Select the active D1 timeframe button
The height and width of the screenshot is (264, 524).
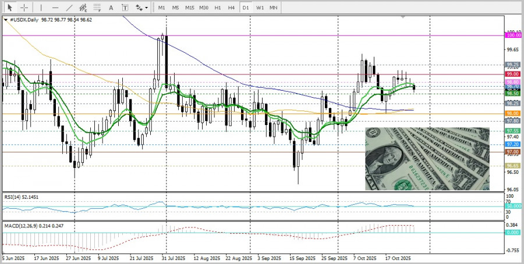246,8
